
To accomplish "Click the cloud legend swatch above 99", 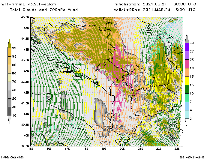I will tap(9, 44).
